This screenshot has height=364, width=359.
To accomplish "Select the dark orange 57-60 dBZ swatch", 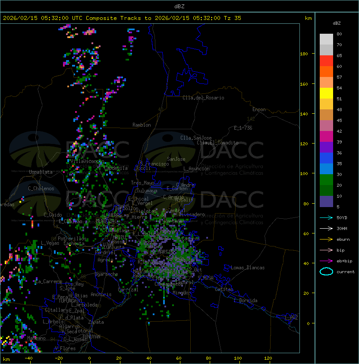I will pyautogui.click(x=326, y=71).
